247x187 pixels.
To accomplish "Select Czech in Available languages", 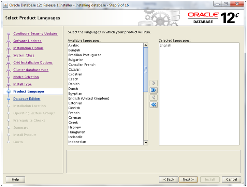I will (x=106, y=79).
